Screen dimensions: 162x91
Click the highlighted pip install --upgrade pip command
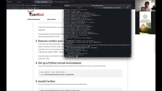click(59, 75)
